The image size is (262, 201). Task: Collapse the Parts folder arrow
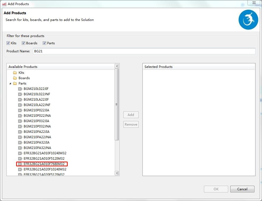coord(10,83)
